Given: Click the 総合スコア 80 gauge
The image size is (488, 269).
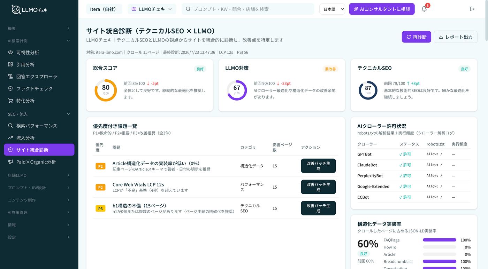Looking at the screenshot, I should coord(106,90).
